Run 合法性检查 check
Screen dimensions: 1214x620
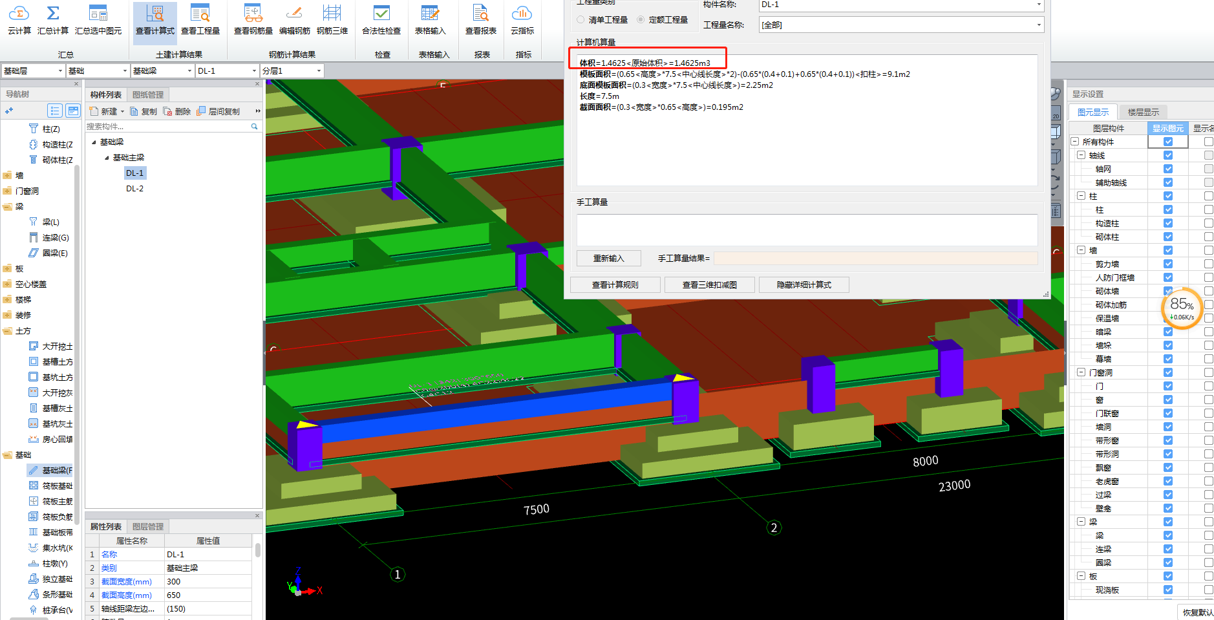(381, 20)
